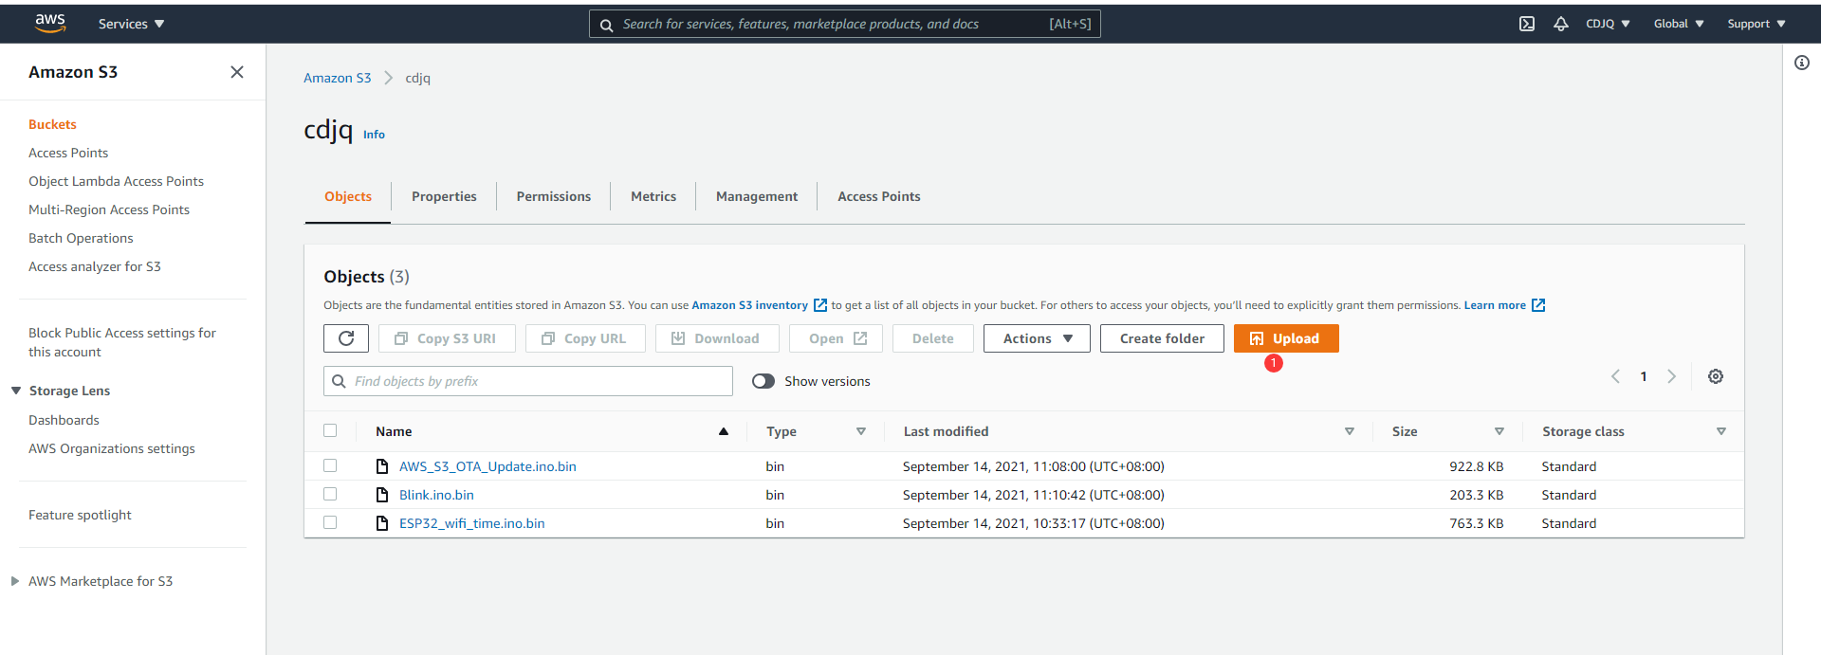This screenshot has width=1821, height=655.
Task: Click the info panel icon at right edge
Action: coord(1802,63)
